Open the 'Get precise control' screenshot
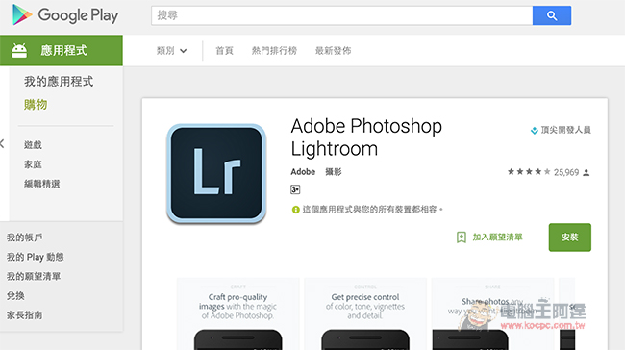This screenshot has height=350, width=625. click(365, 314)
